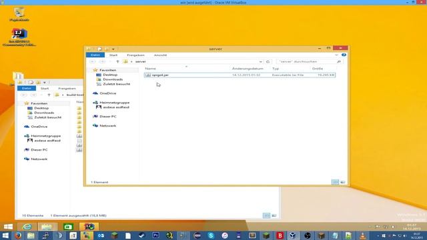Viewport: 427px width, 240px height.
Task: Go up one folder level in server window
Action: coord(117,62)
